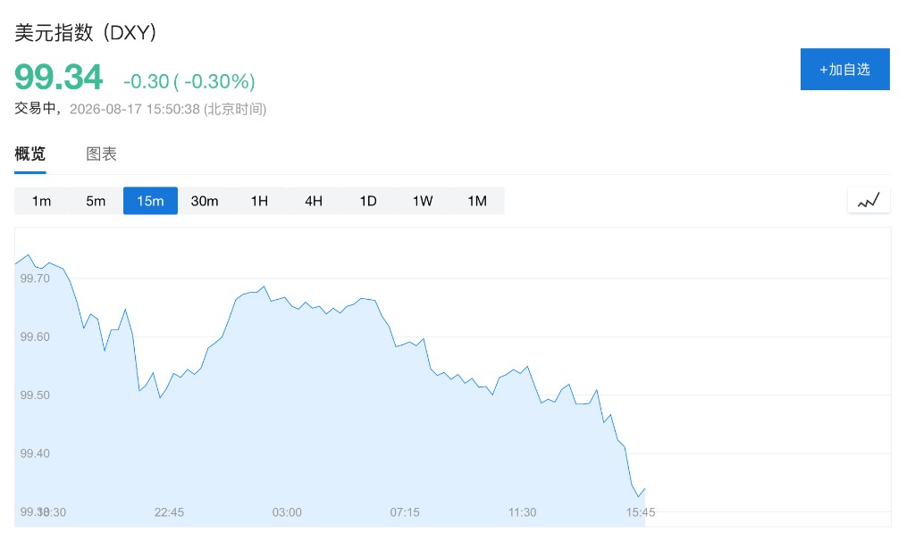Select the 1D timeframe
Image resolution: width=915 pixels, height=540 pixels.
click(367, 201)
